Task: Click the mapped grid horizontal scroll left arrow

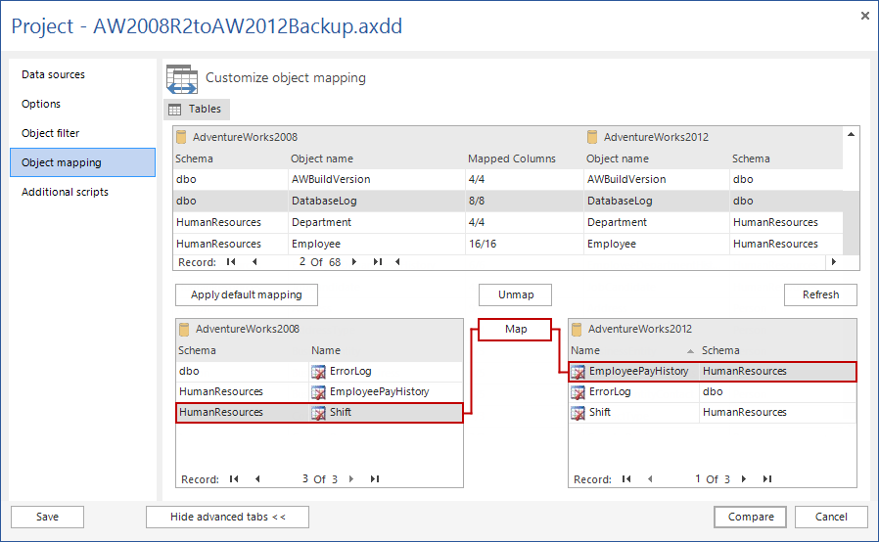Action: pos(397,262)
